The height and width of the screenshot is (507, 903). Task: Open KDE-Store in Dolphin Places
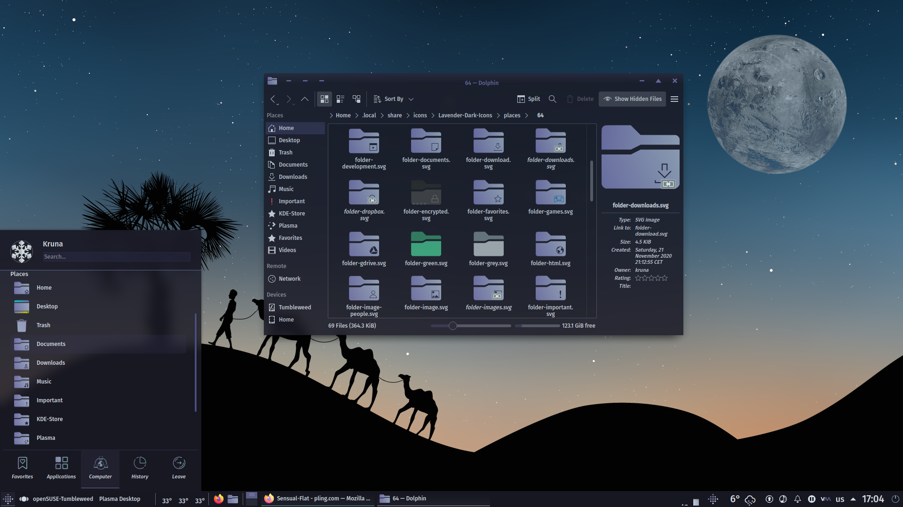[x=295, y=214]
